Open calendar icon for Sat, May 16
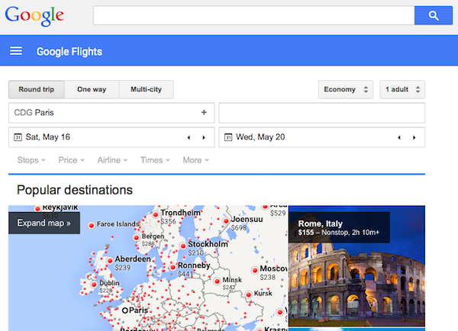Viewport: 458px width, 331px height. [x=17, y=137]
